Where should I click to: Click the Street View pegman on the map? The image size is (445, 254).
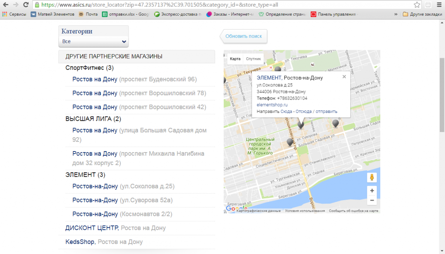(x=372, y=177)
